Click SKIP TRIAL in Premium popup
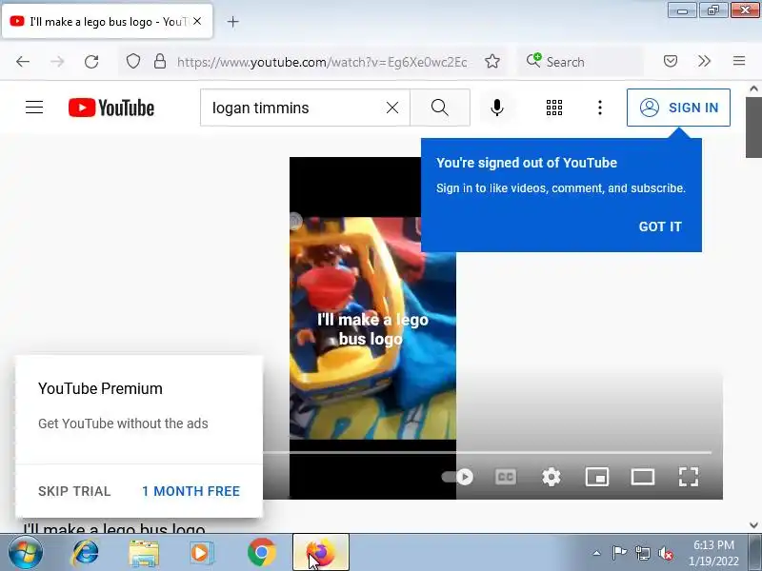Screen dimensions: 762x571 click(74, 491)
